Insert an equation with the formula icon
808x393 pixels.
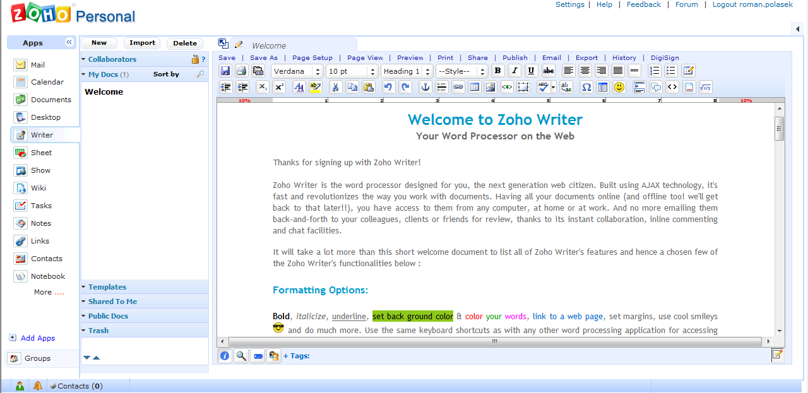(705, 87)
